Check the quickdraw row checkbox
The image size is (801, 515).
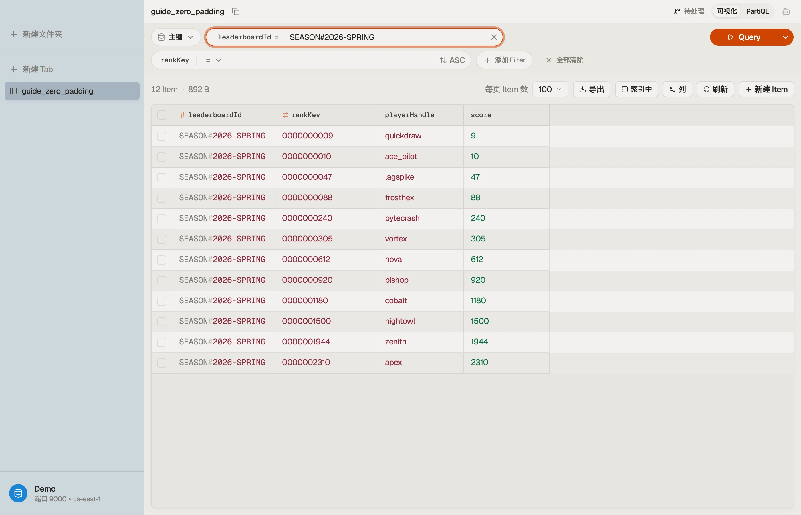tap(161, 136)
